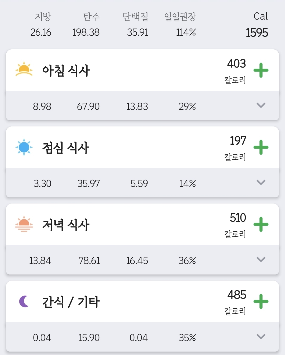Screen dimensions: 285x355
Task: Expand the 점심 식사 details chevron
Action: (261, 183)
